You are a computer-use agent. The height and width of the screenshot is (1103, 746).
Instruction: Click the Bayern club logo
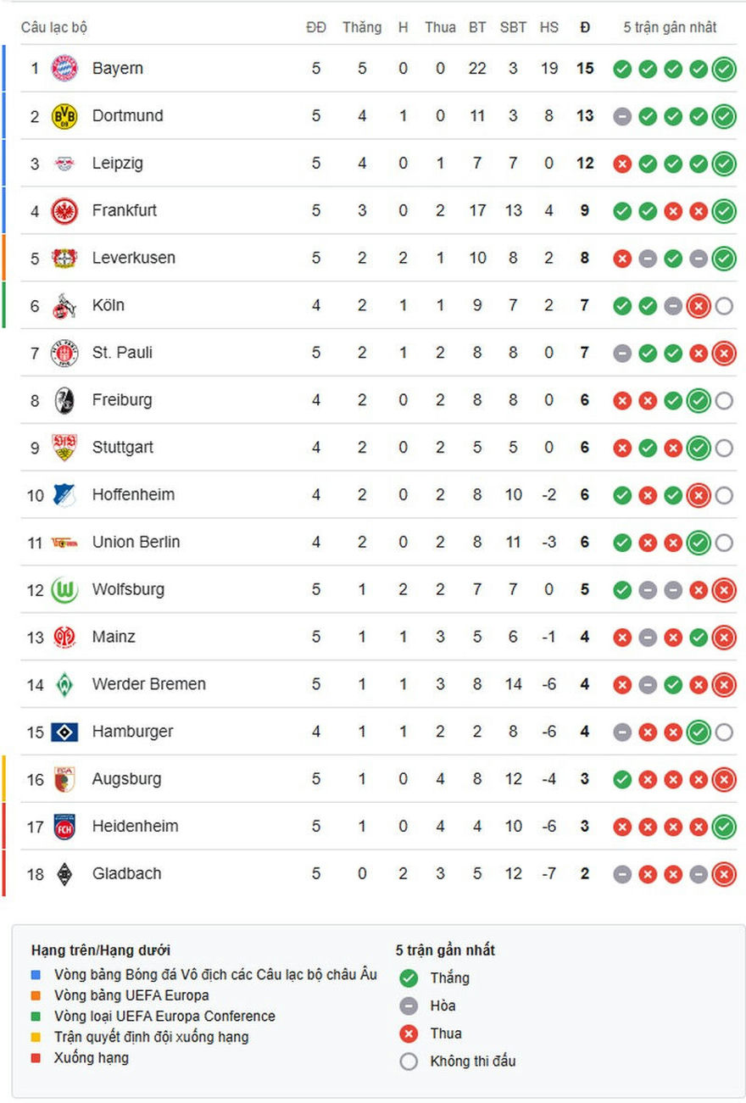[x=64, y=68]
